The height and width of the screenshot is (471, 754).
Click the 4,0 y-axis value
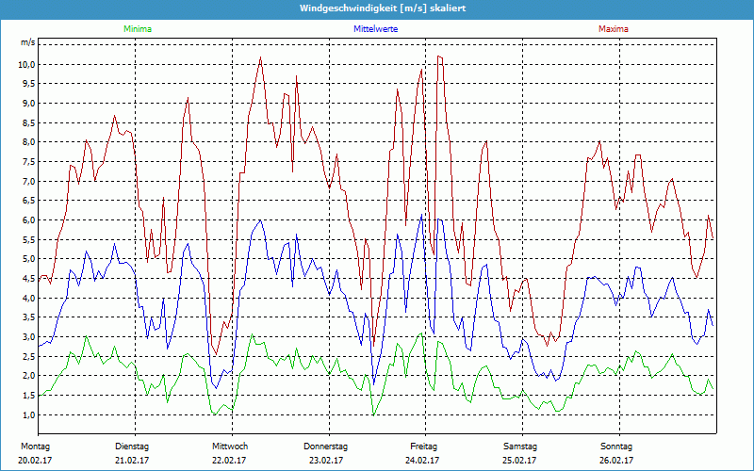point(28,298)
